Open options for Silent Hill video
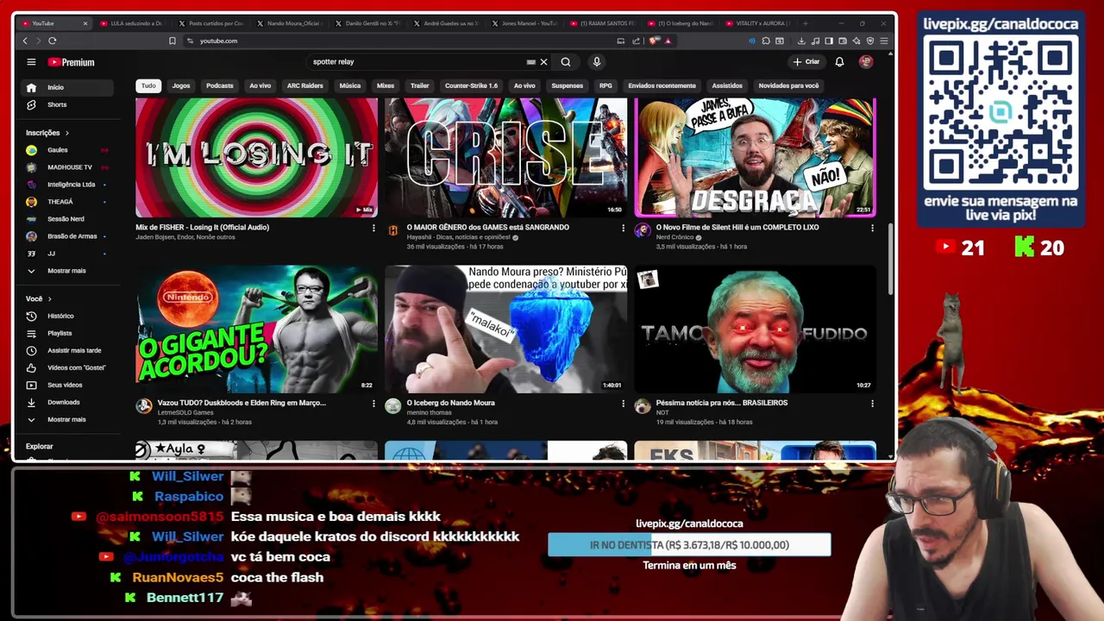 [872, 228]
